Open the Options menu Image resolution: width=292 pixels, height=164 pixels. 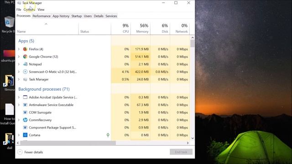coord(29,10)
